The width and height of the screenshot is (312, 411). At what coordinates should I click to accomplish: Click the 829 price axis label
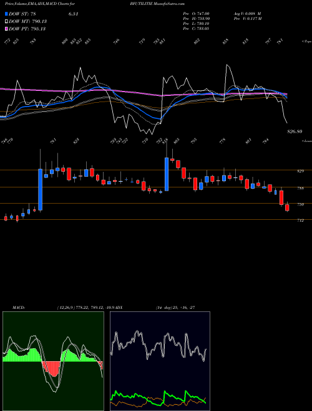point(301,171)
